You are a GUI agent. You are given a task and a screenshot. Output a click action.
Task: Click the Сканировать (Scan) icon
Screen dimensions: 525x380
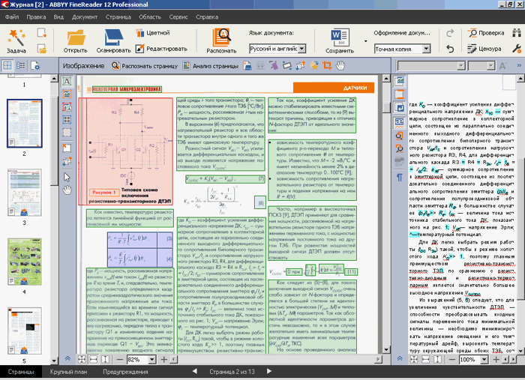click(113, 37)
